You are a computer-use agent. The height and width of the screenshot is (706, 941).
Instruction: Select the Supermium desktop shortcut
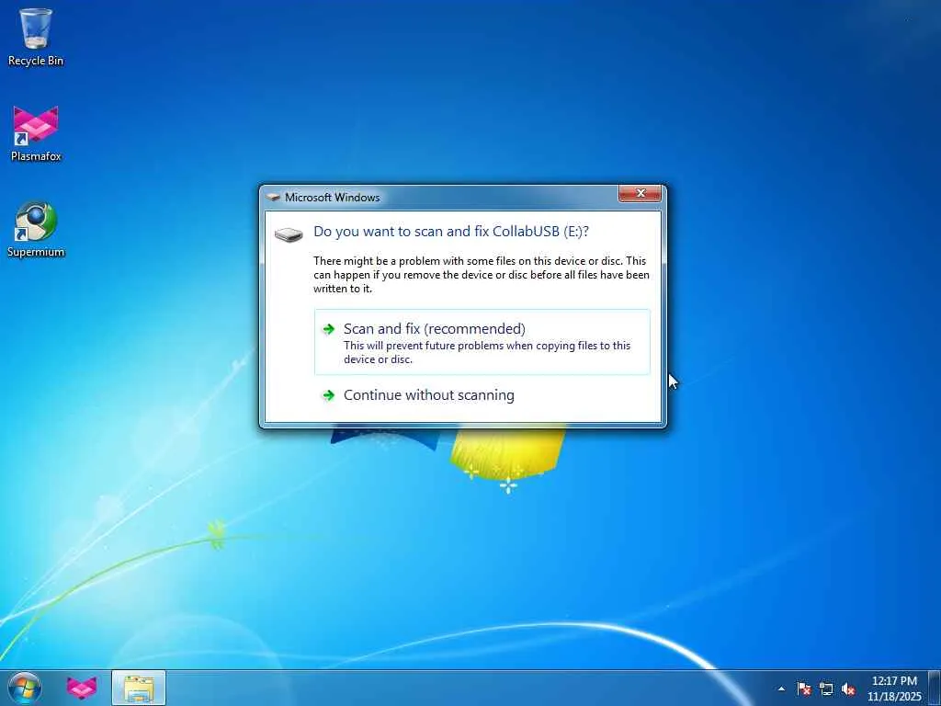coord(36,229)
